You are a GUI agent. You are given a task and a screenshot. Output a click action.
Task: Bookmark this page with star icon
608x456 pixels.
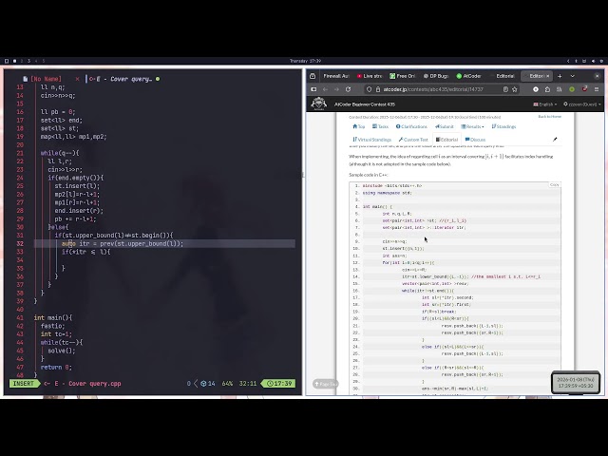click(x=515, y=89)
